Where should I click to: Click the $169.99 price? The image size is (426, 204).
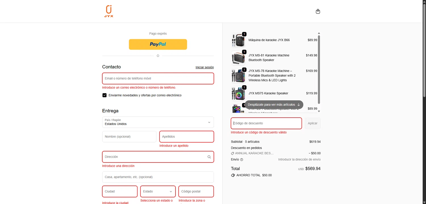[x=312, y=71]
